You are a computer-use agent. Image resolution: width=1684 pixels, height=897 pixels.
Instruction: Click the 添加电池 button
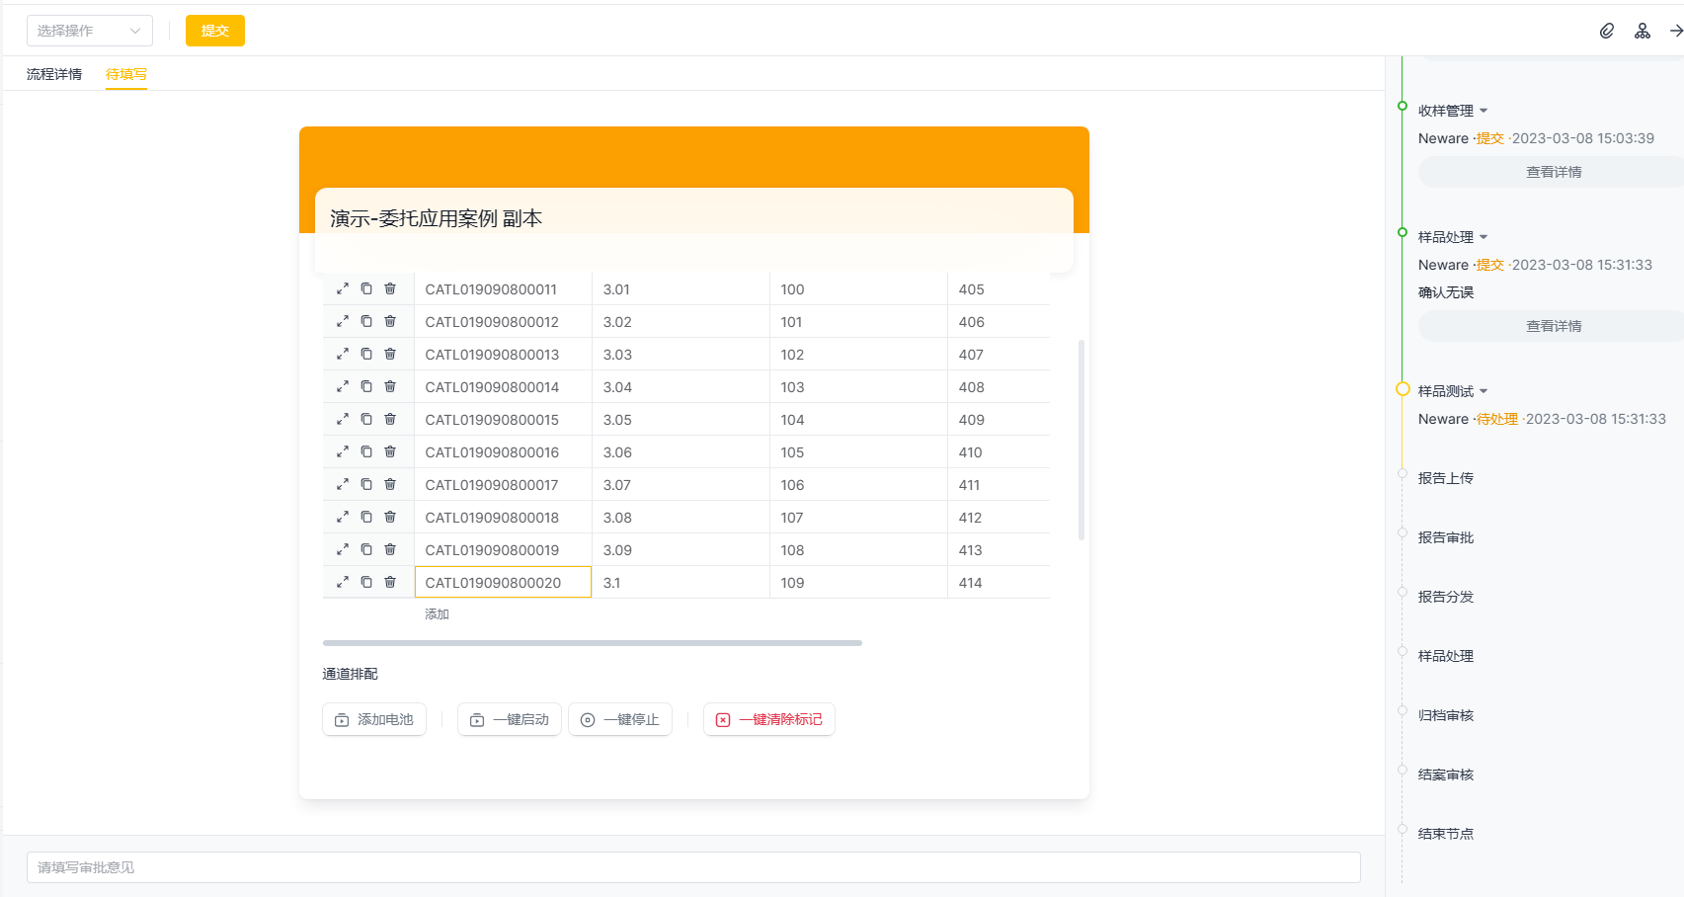(x=374, y=719)
